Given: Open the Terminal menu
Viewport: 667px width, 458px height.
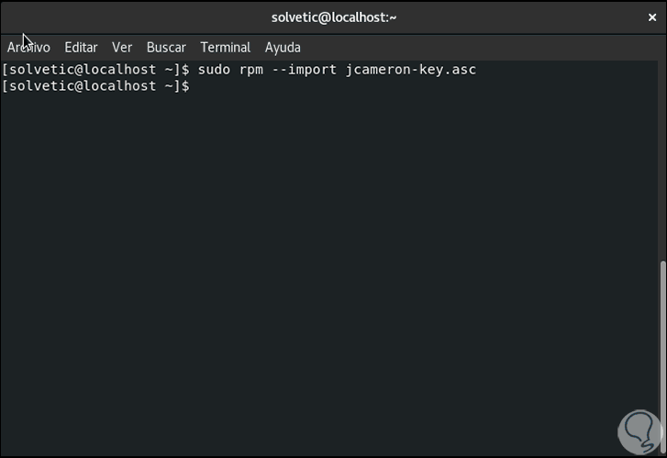Looking at the screenshot, I should pyautogui.click(x=225, y=47).
